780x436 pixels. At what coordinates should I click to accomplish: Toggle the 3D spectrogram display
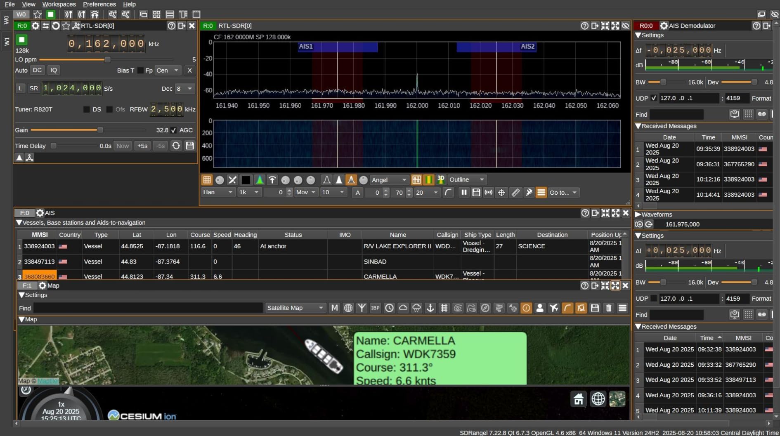coord(441,180)
